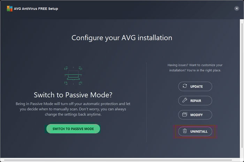This screenshot has width=244, height=162.
Task: Click the vertical scrollbar on the right
Action: 242,85
